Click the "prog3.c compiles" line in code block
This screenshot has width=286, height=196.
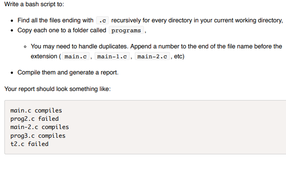pyautogui.click(x=38, y=136)
